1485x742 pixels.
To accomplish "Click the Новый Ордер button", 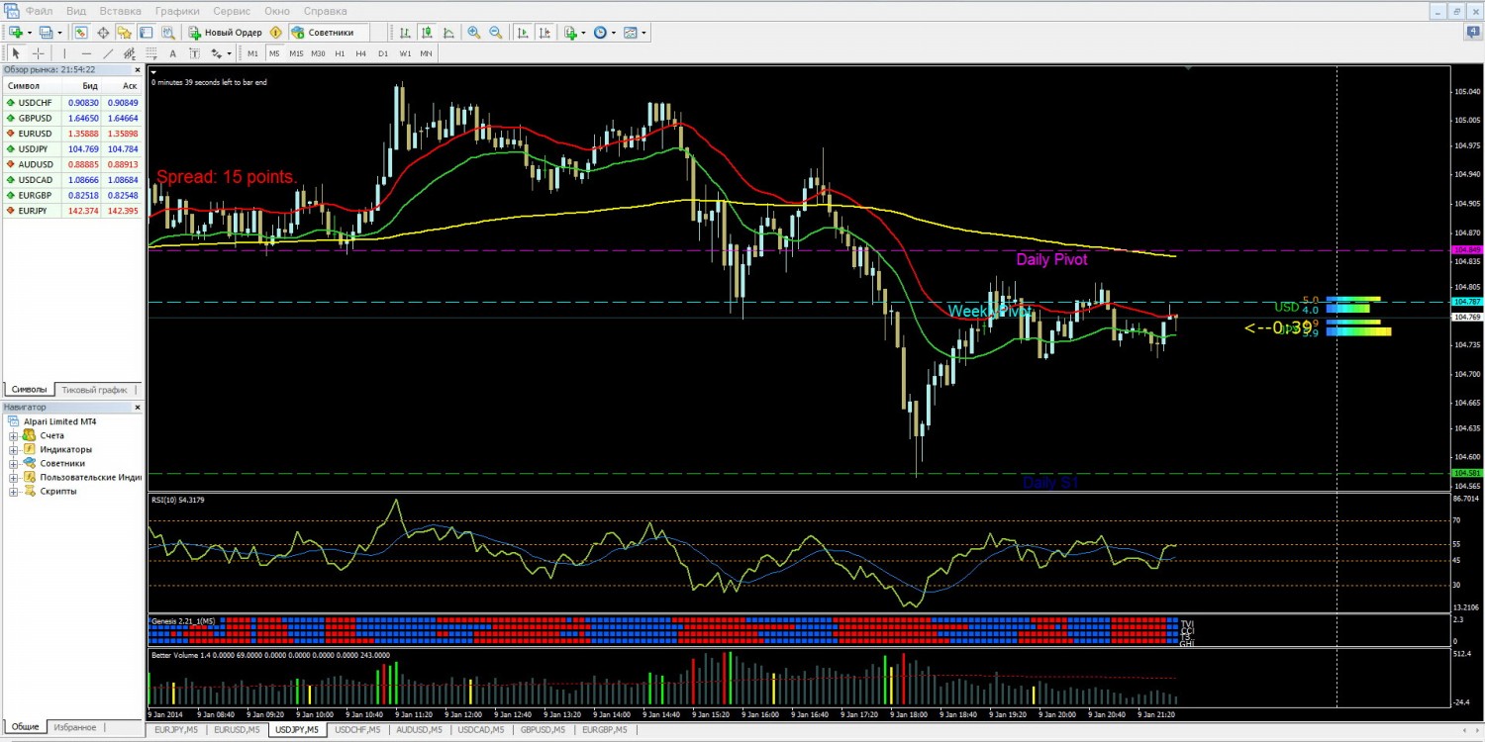I will 226,33.
